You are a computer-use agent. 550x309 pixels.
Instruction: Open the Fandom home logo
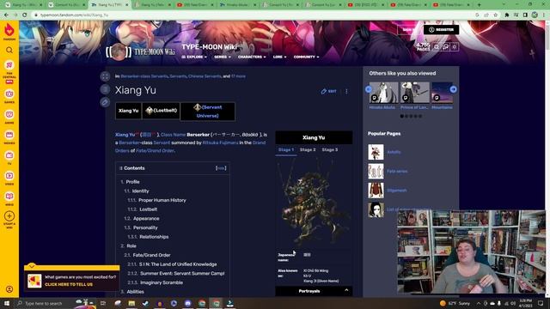coord(9,31)
